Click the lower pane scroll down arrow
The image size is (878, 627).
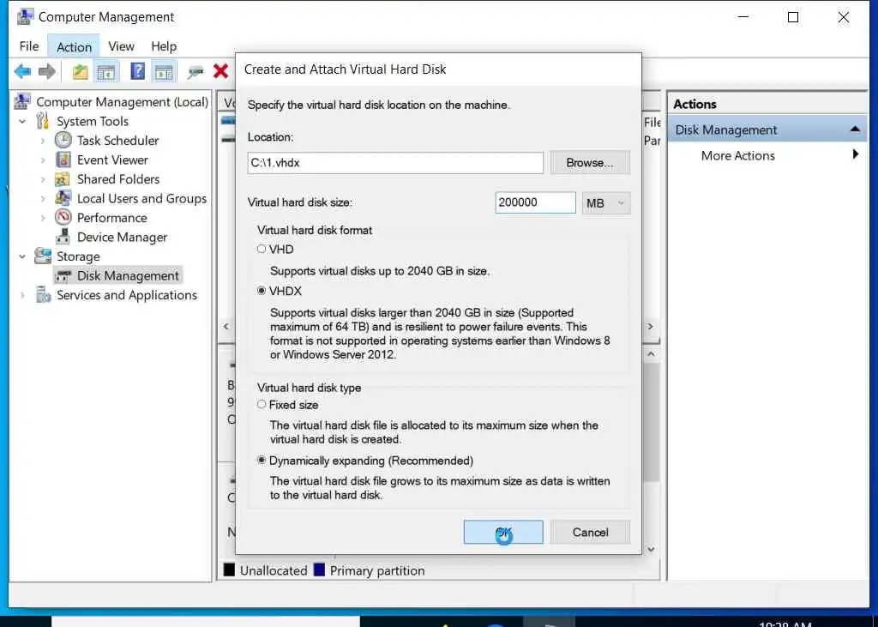tap(651, 549)
